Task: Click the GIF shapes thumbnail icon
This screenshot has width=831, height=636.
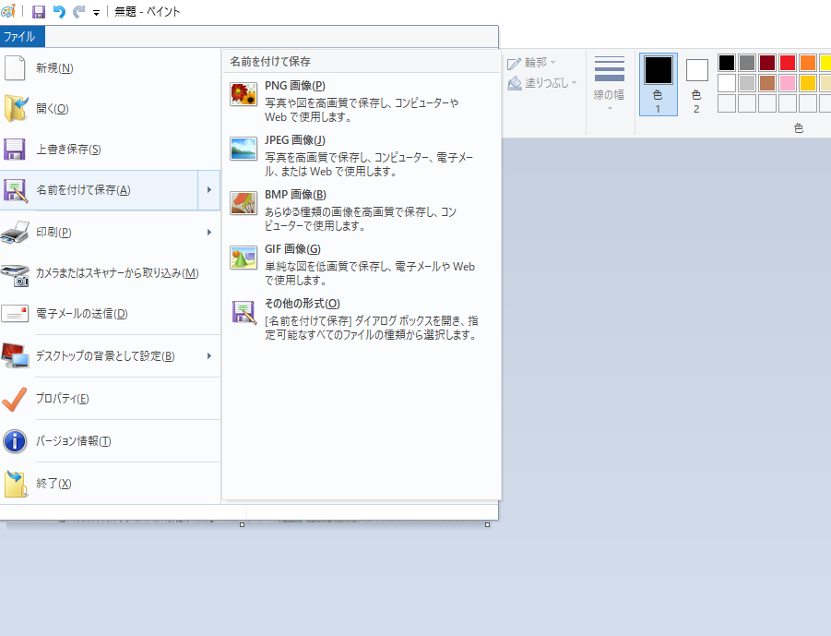Action: (243, 258)
